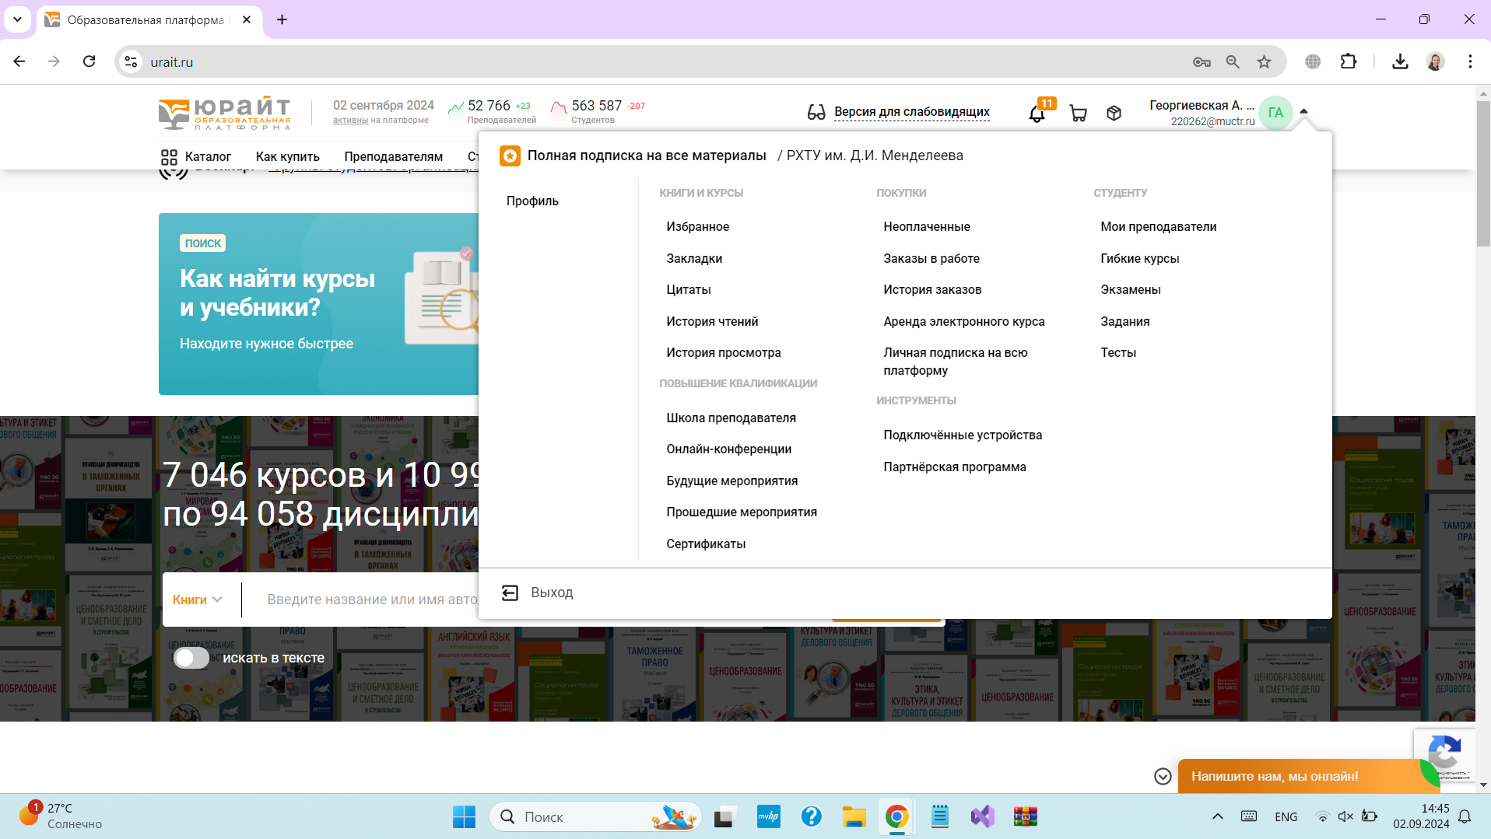Viewport: 1491px width, 839px height.
Task: Open the browser zoom magnifier icon
Action: click(x=1233, y=61)
